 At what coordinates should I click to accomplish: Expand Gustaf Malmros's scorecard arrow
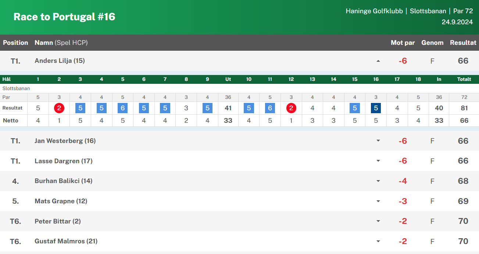click(x=378, y=242)
